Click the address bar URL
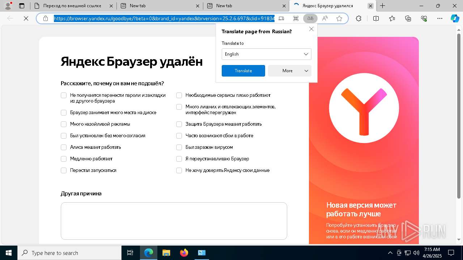 tap(164, 18)
